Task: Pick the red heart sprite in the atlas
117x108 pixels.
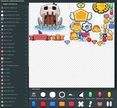Action: (x=89, y=40)
